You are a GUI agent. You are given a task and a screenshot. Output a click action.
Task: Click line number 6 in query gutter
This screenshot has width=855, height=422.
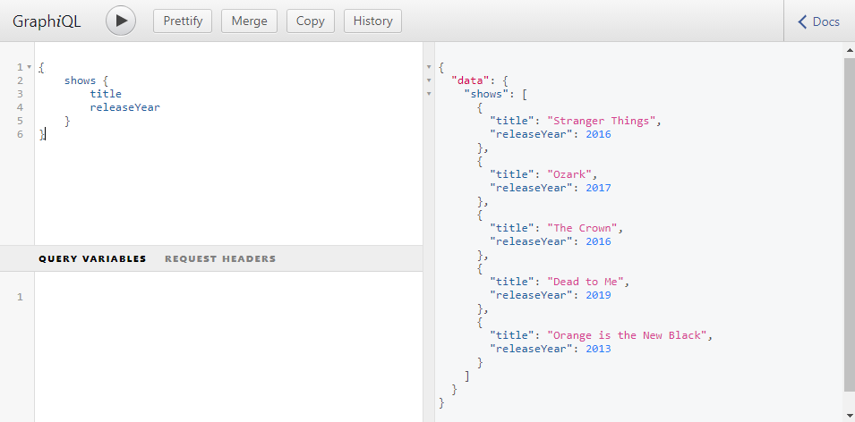coord(21,134)
